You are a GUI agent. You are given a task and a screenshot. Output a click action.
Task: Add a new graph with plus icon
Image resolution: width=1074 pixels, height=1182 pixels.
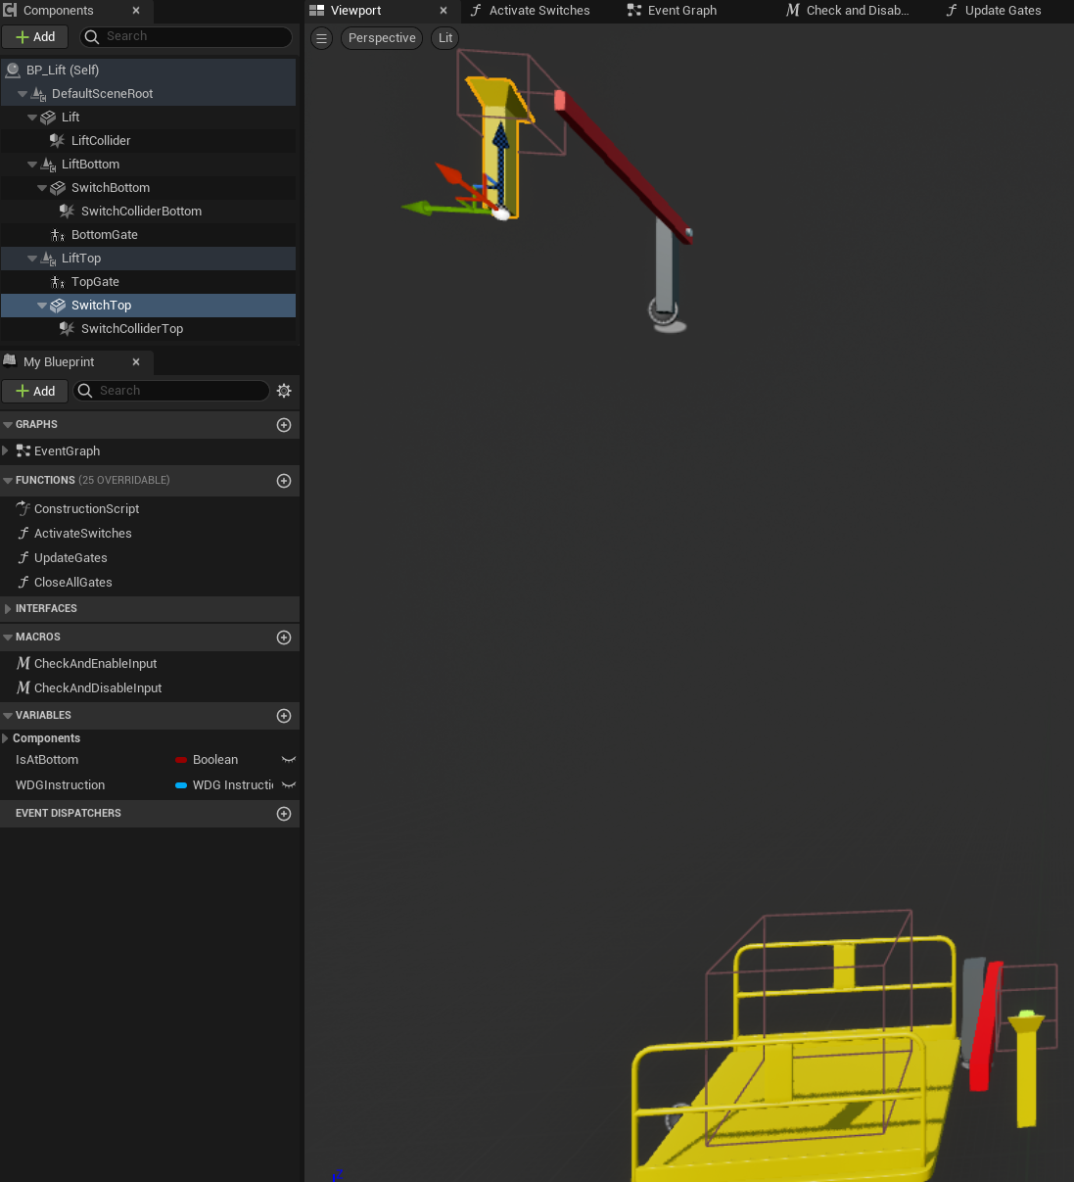284,425
